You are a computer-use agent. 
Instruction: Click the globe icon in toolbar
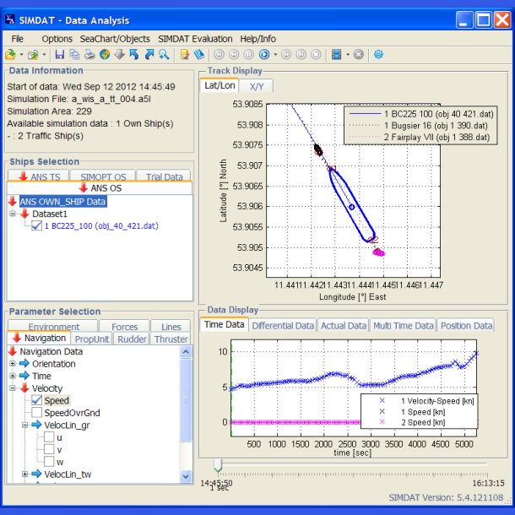coord(106,55)
